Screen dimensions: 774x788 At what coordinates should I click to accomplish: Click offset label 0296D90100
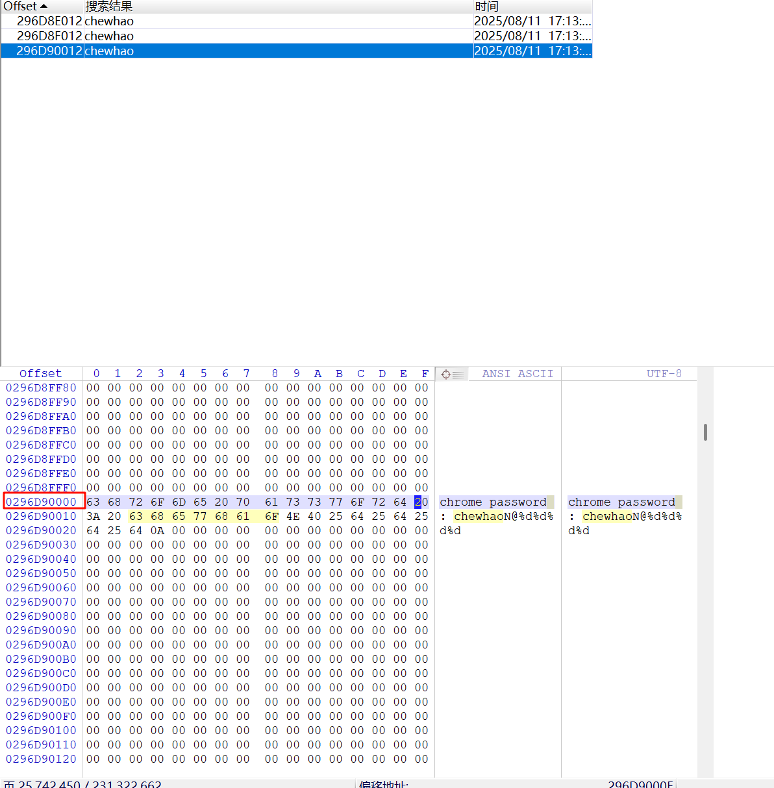(x=41, y=730)
